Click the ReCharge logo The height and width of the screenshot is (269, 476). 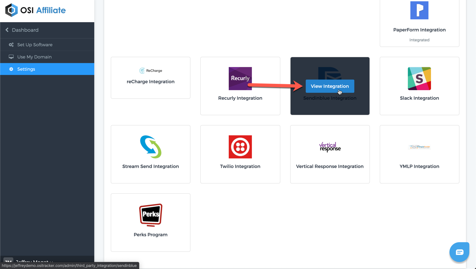click(150, 71)
